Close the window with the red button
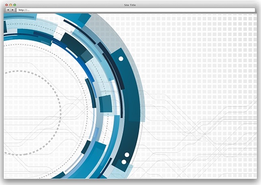Viewport: 261px width, 185px height. [x=6, y=5]
